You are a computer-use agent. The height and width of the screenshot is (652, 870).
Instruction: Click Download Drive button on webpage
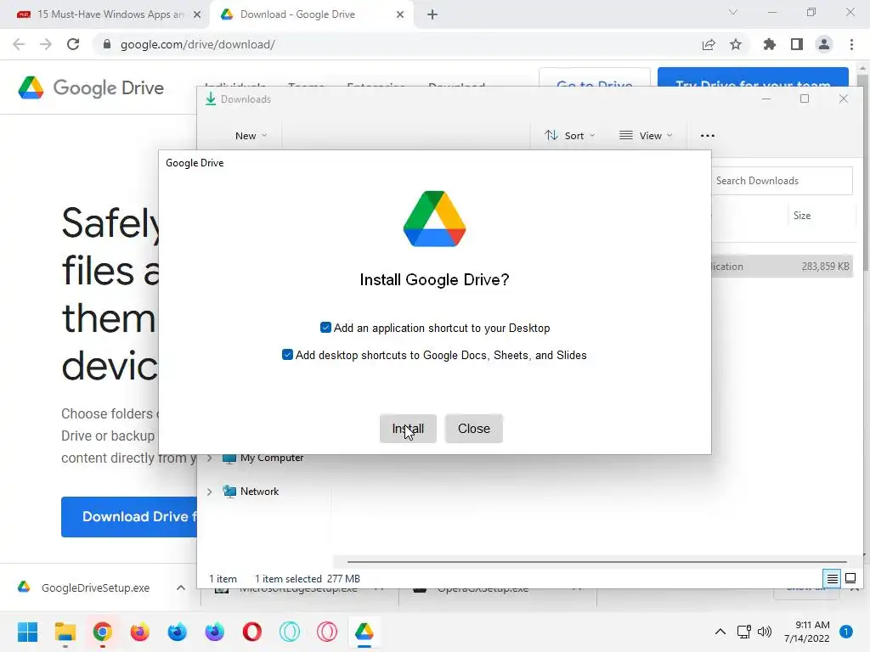coord(129,517)
